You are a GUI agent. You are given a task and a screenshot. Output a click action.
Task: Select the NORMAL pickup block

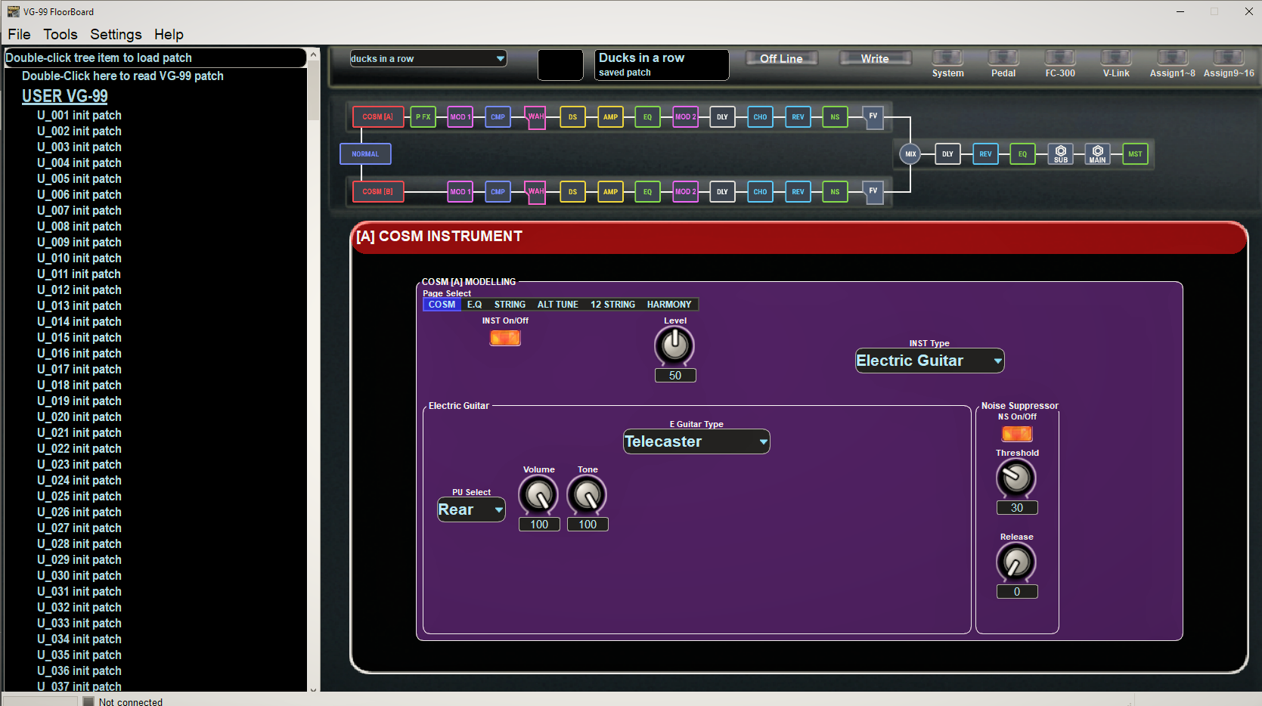click(x=365, y=154)
